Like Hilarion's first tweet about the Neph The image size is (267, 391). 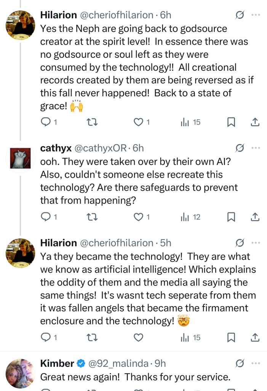point(139,122)
